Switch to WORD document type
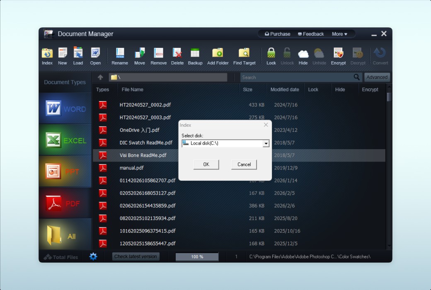The width and height of the screenshot is (431, 290). pyautogui.click(x=65, y=109)
